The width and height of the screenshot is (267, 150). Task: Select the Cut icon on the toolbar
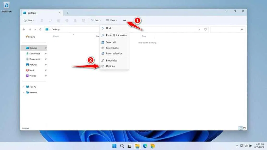42,20
